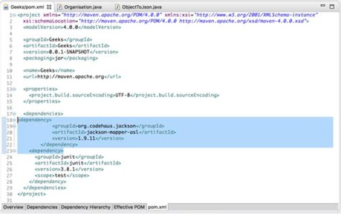Viewport: 341px width, 214px height.
Task: Minimize the editor view
Action: (x=323, y=6)
